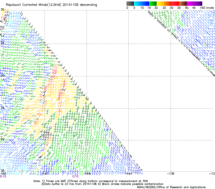Image resolution: width=215 pixels, height=189 pixels.
Task: Click the latitude label '26' on left axis
Action: pos(2,76)
